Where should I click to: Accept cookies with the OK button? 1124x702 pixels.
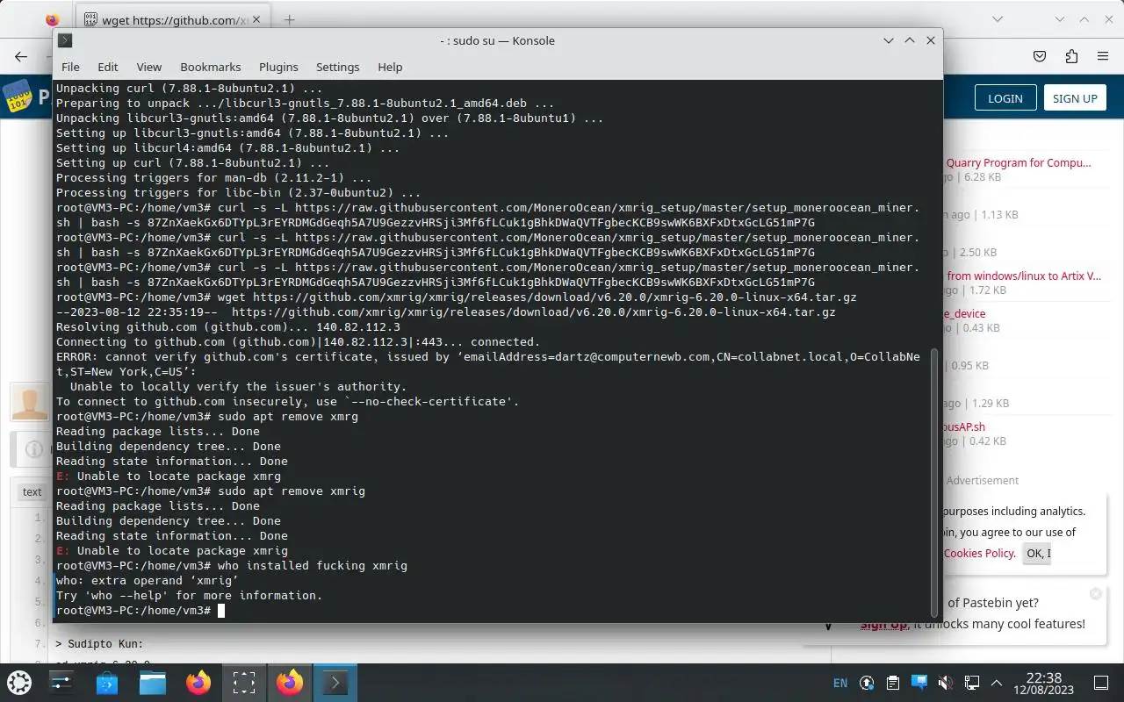pos(1037,553)
